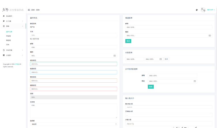Click keyboard icon in 普通表单 password field

(x=210, y=36)
